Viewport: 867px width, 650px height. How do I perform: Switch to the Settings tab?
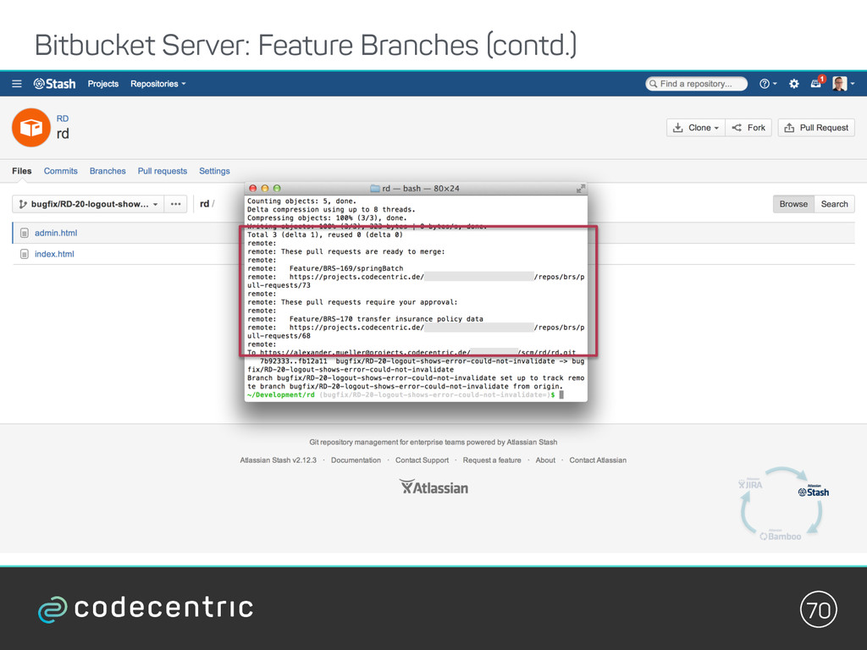click(x=214, y=171)
